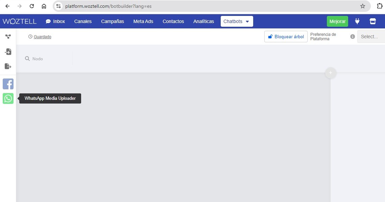
Task: Click the Preferencia de Plataforma label
Action: point(323,37)
